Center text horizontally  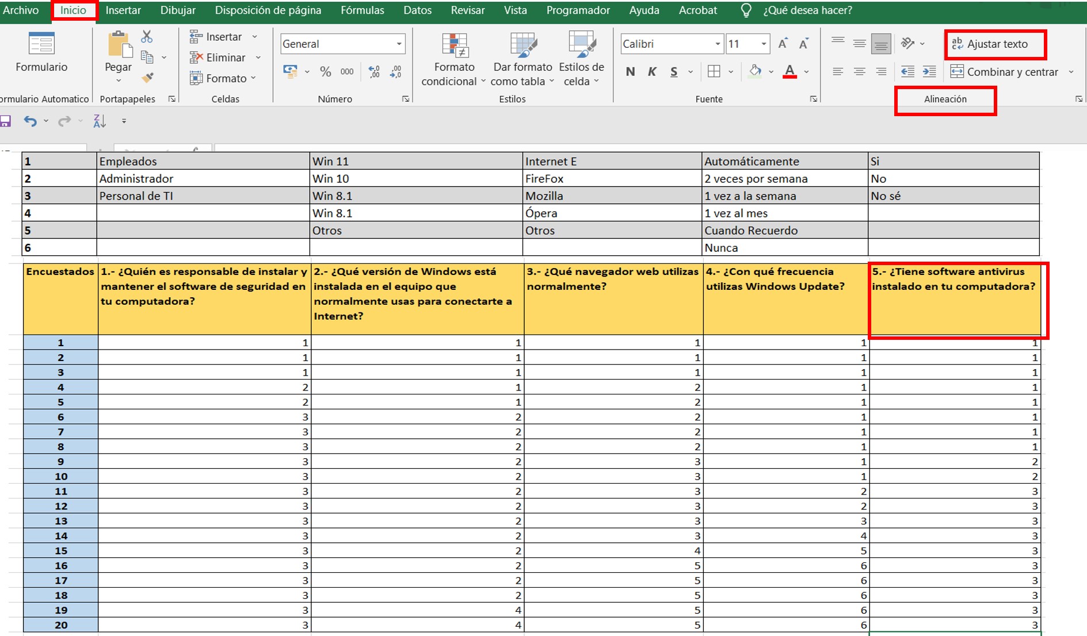pyautogui.click(x=859, y=71)
